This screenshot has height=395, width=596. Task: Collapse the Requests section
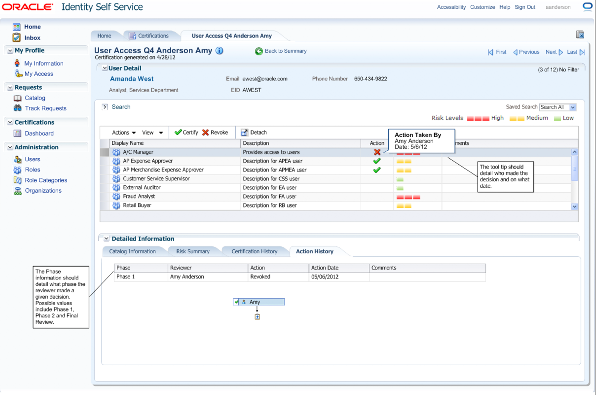(10, 88)
